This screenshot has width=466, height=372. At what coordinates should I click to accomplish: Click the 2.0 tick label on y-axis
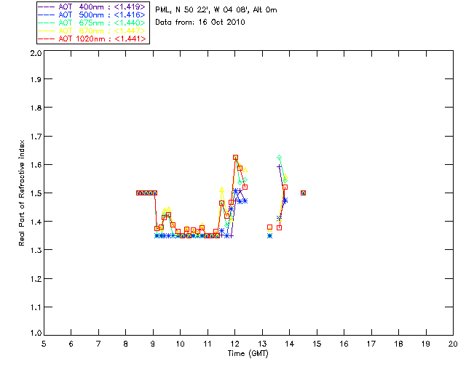36,53
